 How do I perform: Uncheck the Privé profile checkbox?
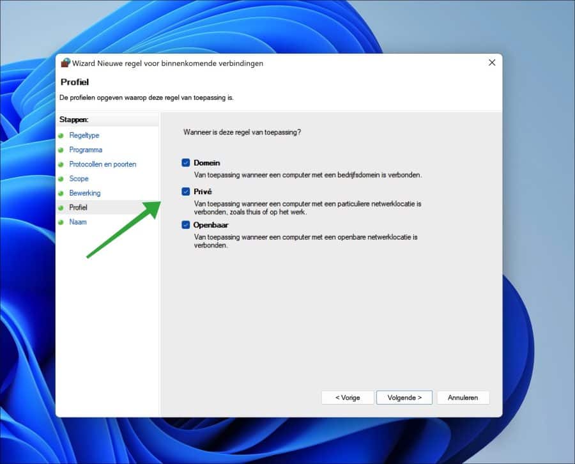coord(186,192)
